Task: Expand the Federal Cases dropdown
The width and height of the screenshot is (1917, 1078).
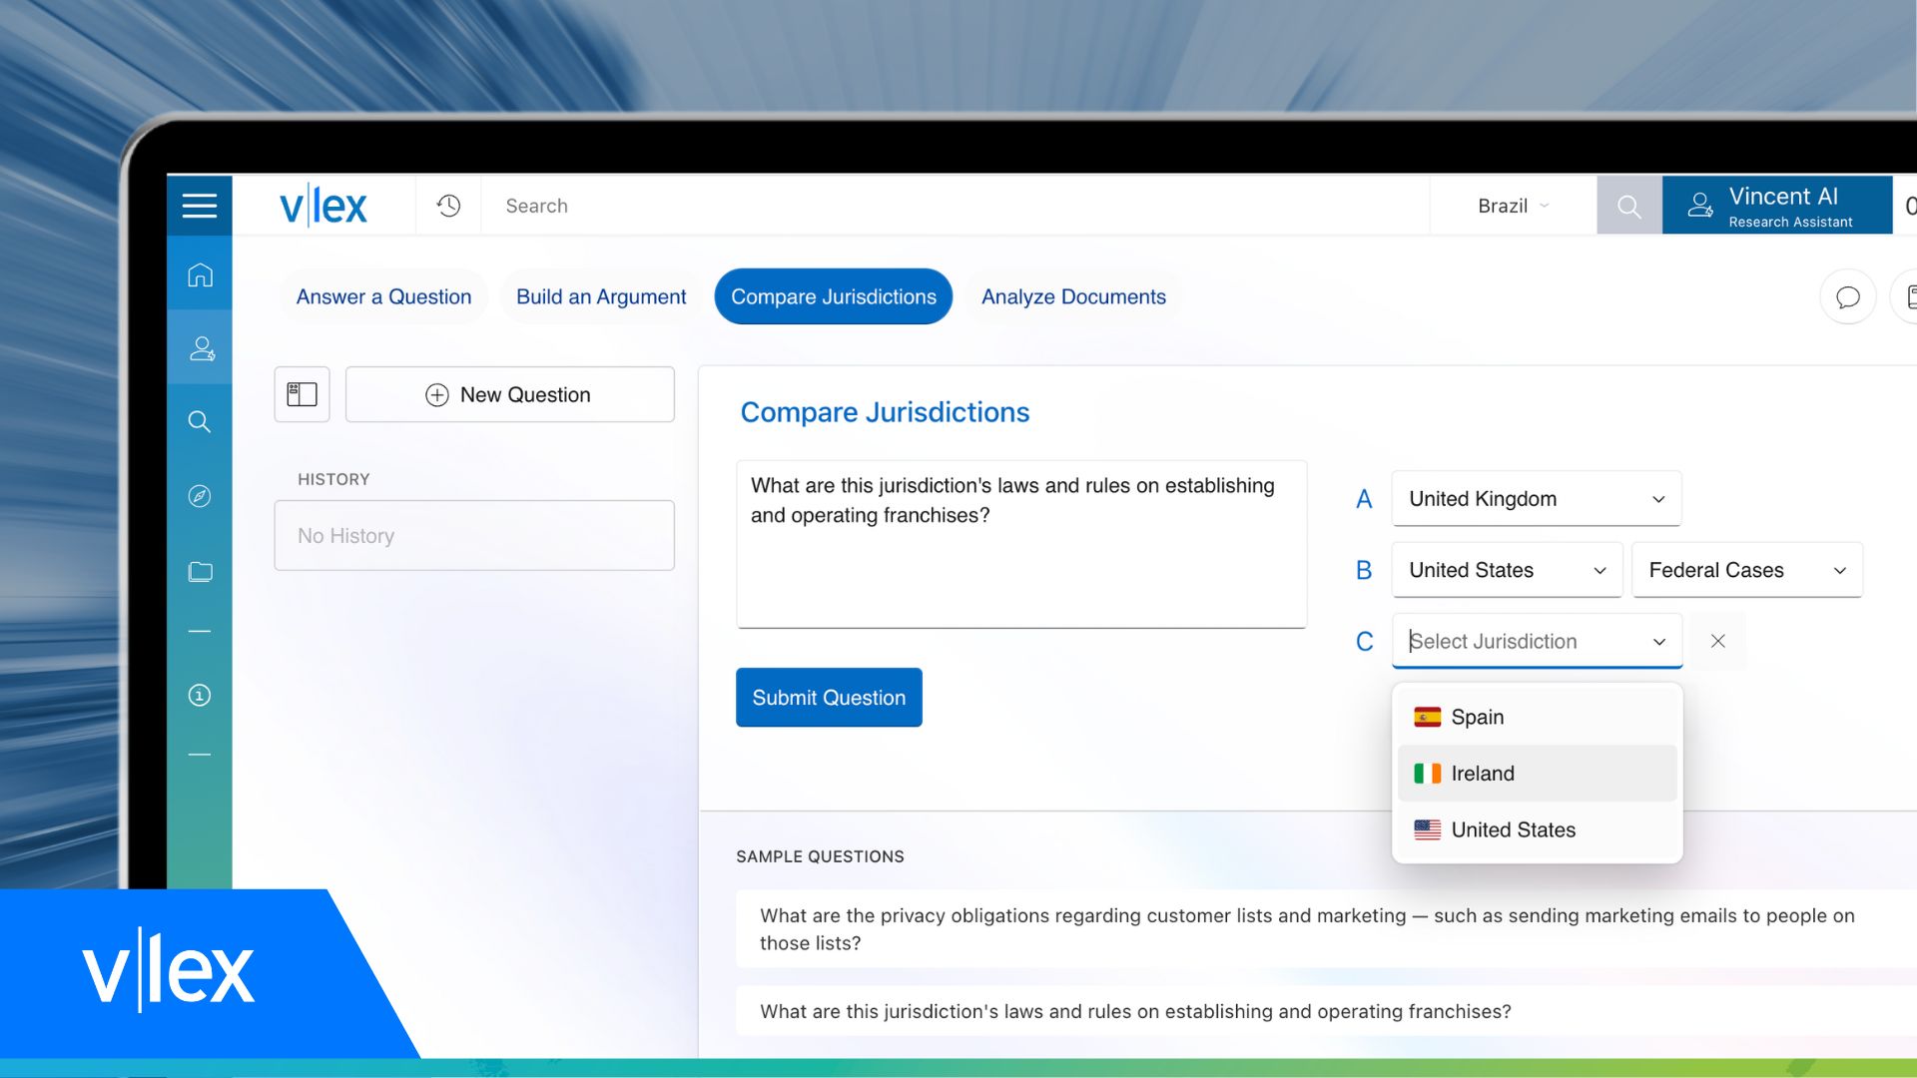Action: click(1746, 570)
